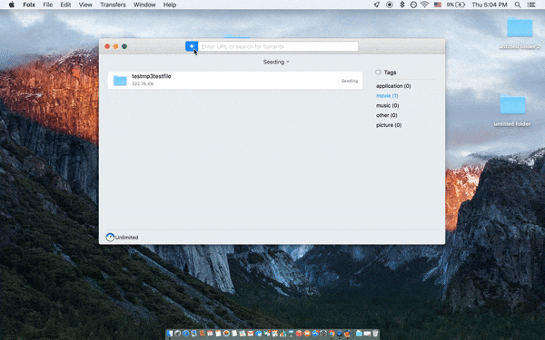Click the 322.76 KB size text
This screenshot has width=545, height=340.
coord(143,84)
